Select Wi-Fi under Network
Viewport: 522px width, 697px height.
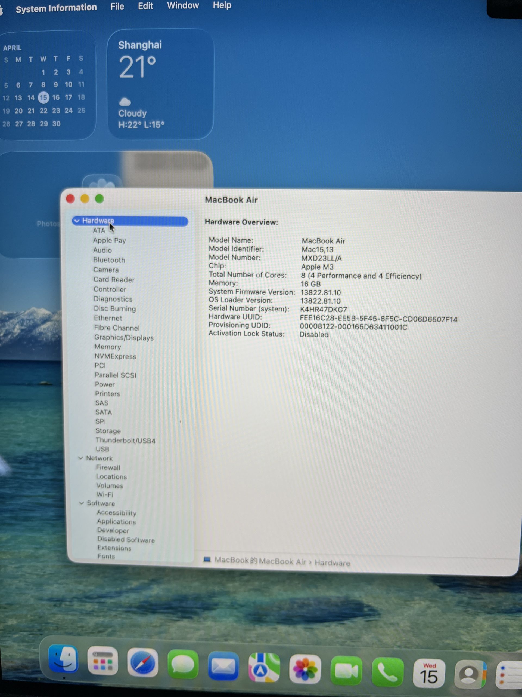click(x=105, y=494)
